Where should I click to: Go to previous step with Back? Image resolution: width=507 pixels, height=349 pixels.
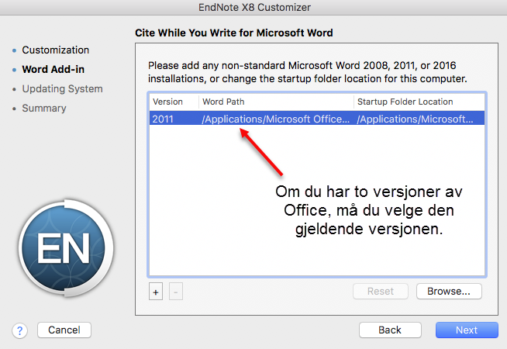coord(390,330)
